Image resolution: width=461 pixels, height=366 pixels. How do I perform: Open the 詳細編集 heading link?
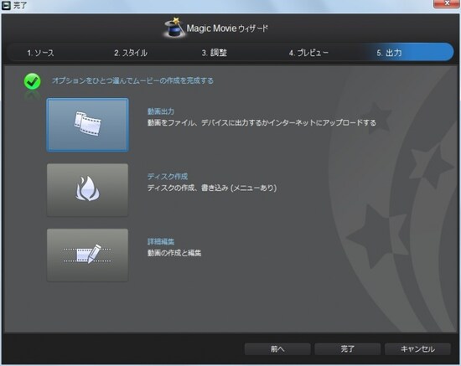click(x=161, y=241)
